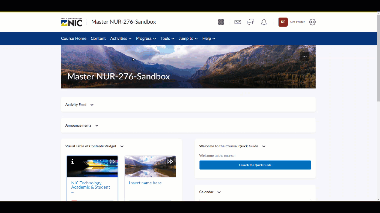This screenshot has width=380, height=213.
Task: Collapse the Calendar widget
Action: (219, 192)
